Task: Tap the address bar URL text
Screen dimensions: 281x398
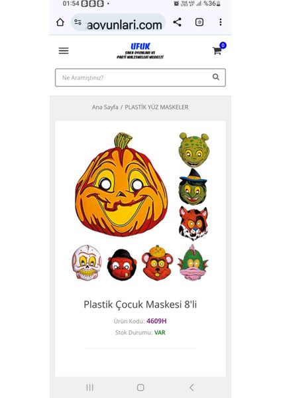Action: point(125,25)
